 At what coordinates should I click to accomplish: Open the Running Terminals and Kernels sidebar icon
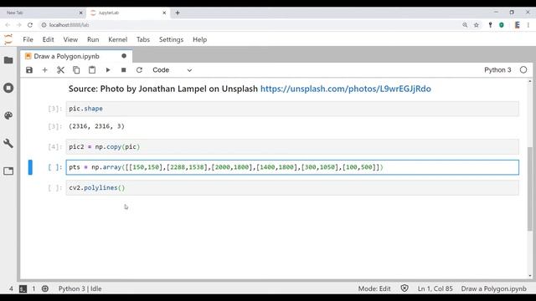8,88
